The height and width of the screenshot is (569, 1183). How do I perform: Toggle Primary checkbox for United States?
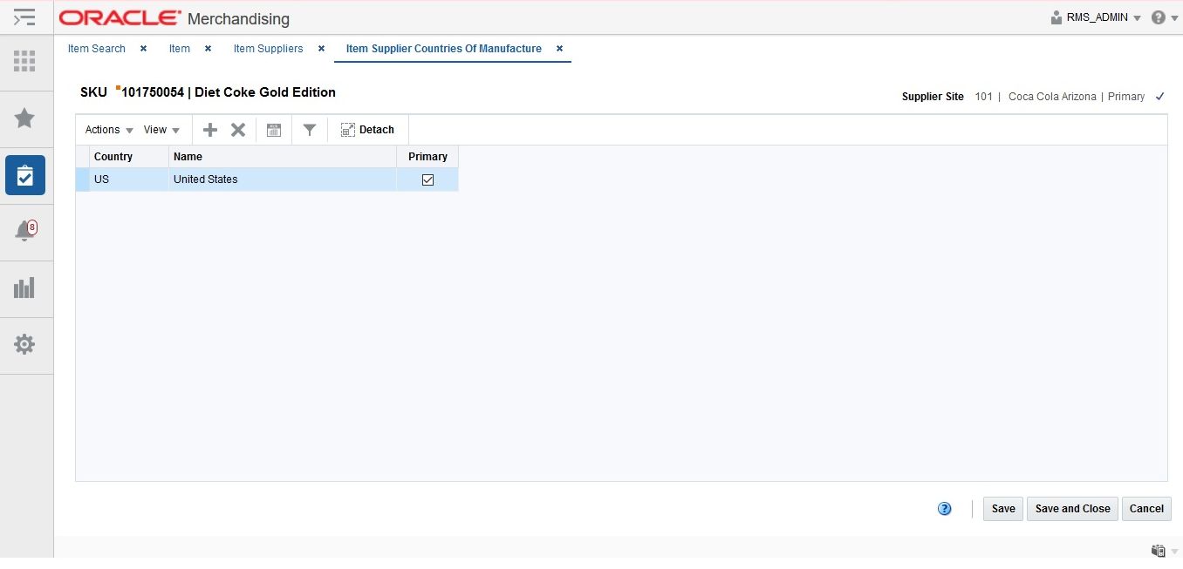427,180
